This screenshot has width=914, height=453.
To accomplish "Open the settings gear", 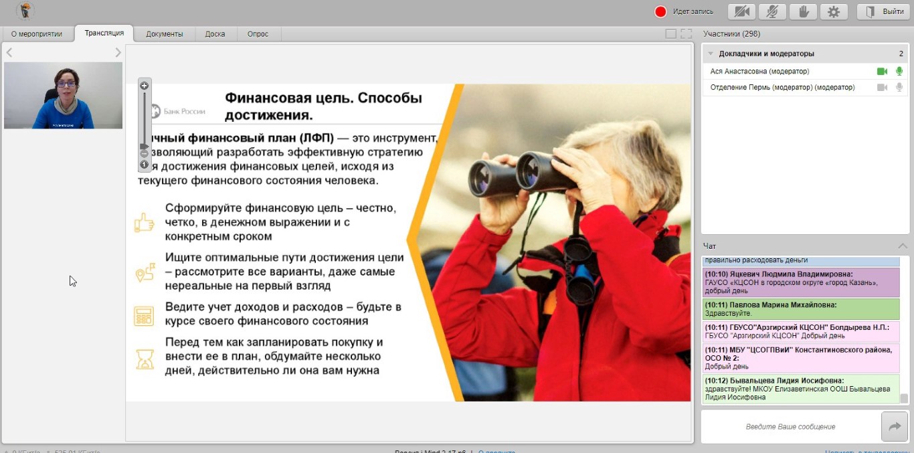I will pyautogui.click(x=834, y=11).
